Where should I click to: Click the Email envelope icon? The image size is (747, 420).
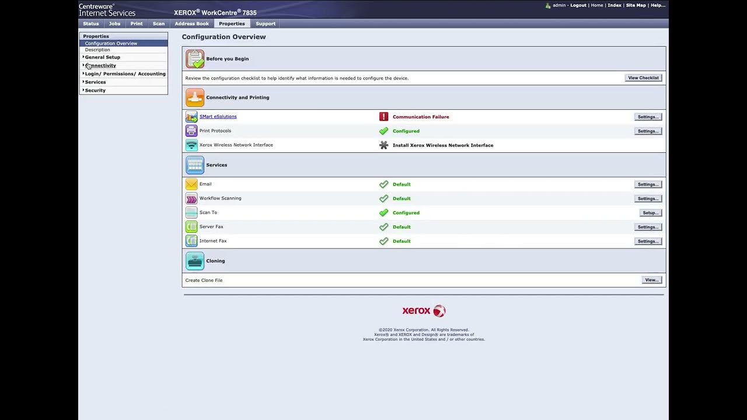(x=191, y=184)
